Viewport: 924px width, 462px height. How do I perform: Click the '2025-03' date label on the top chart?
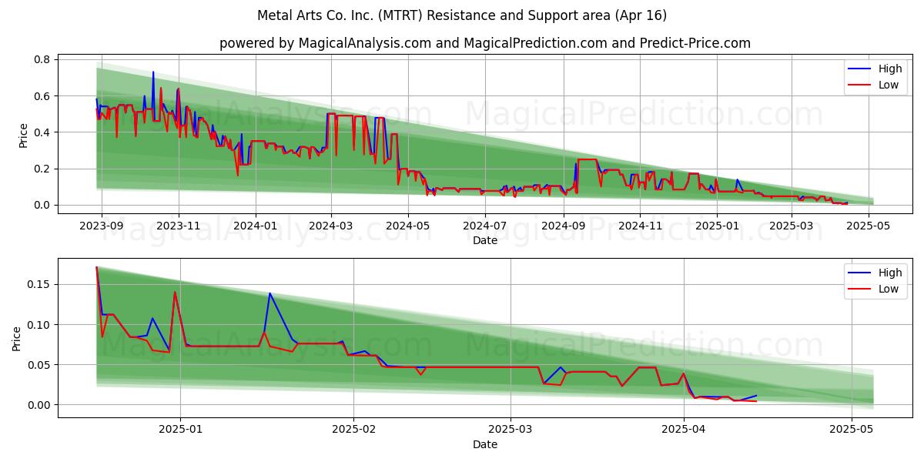tap(792, 226)
